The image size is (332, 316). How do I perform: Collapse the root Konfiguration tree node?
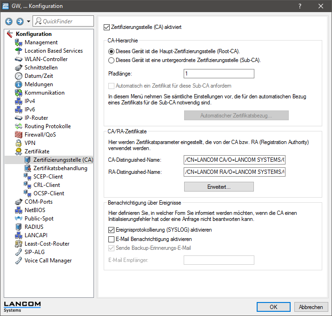tap(10, 34)
